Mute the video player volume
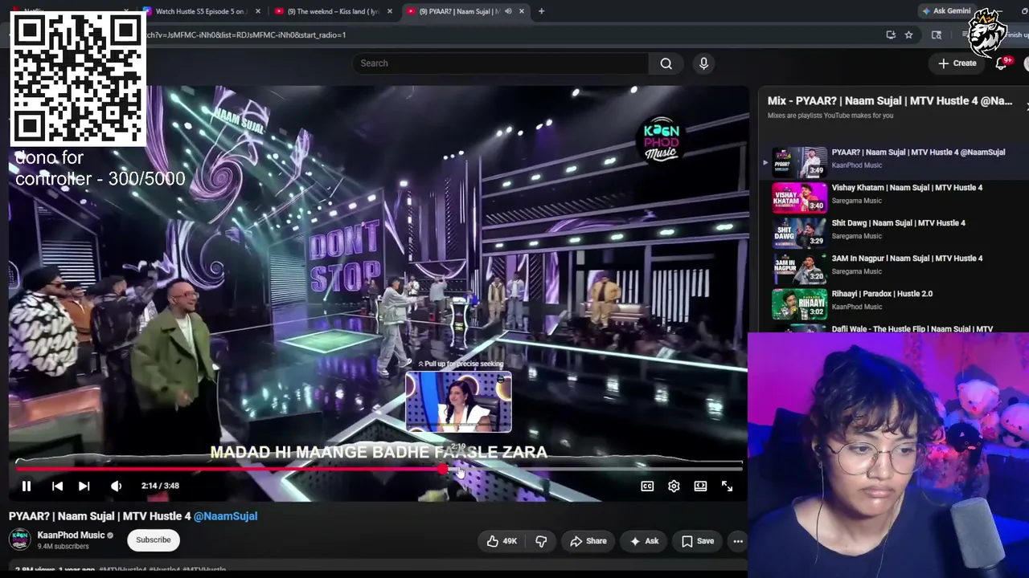This screenshot has width=1029, height=578. pyautogui.click(x=116, y=486)
